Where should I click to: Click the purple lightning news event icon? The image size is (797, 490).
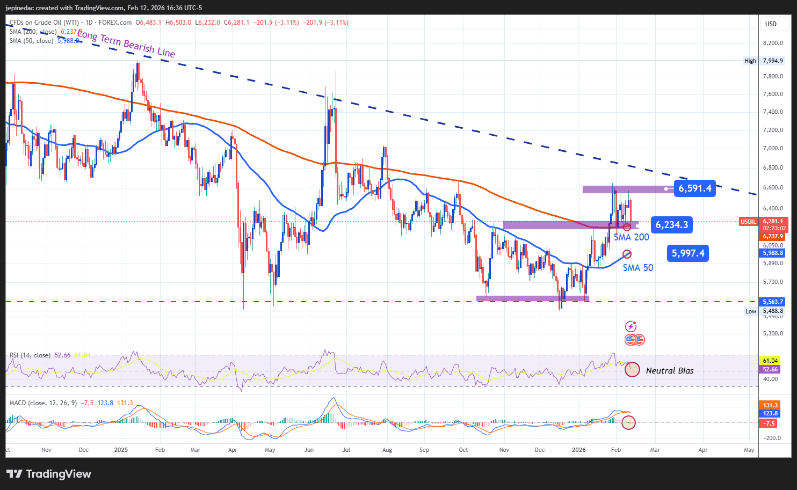click(631, 326)
